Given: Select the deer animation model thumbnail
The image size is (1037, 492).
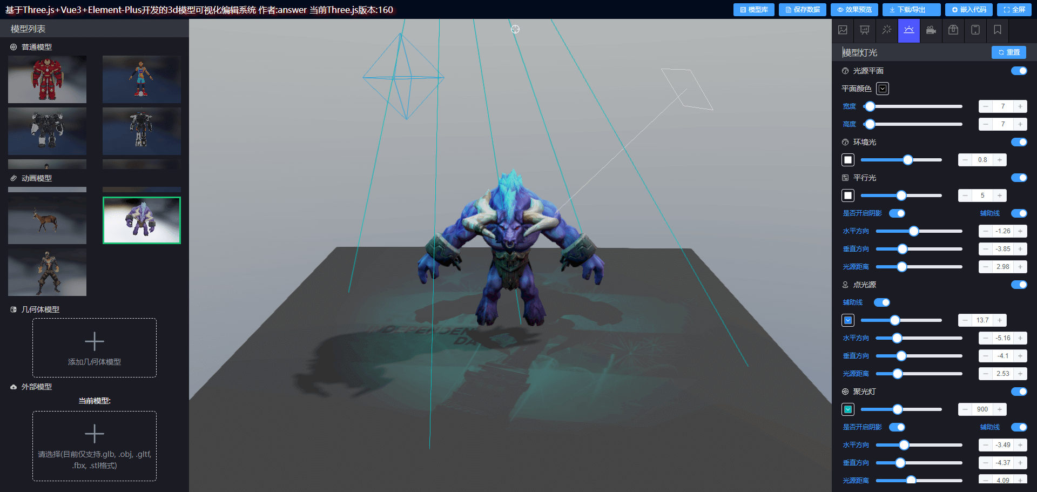Looking at the screenshot, I should [47, 220].
